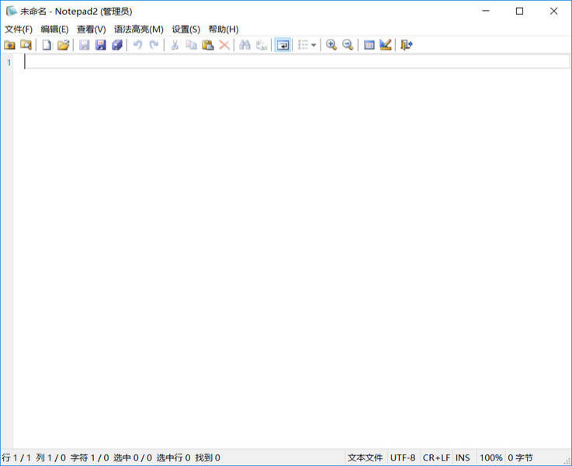The image size is (572, 466).
Task: Click the New file icon
Action: click(47, 45)
